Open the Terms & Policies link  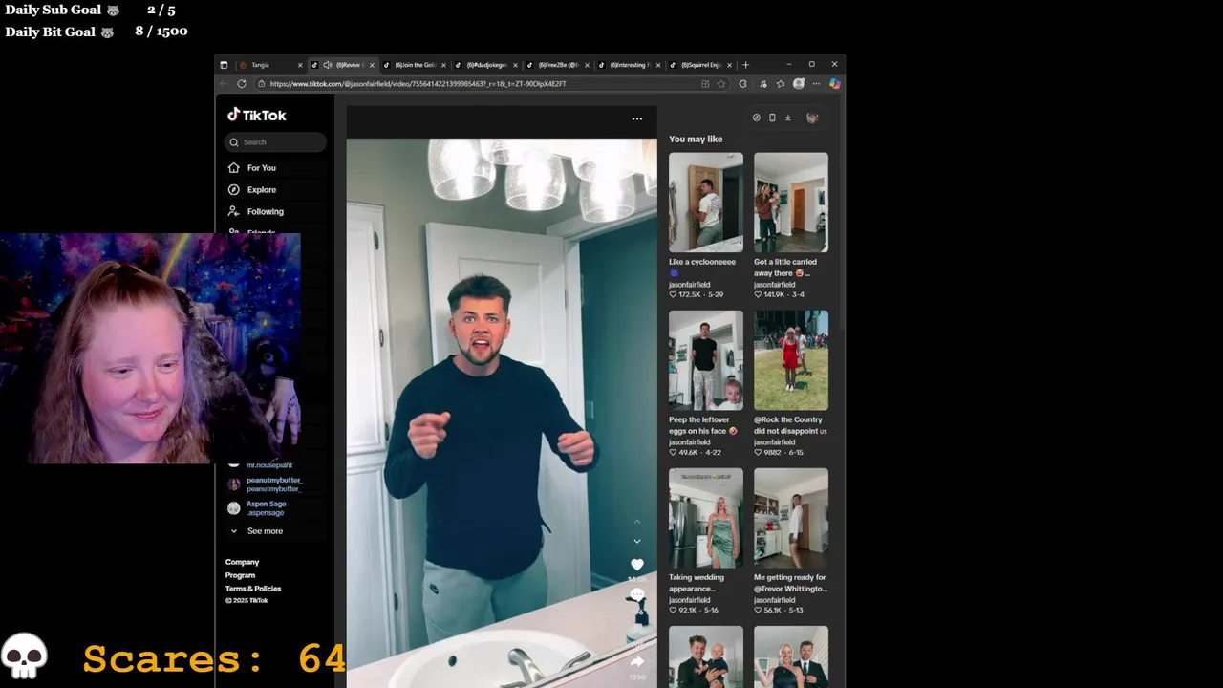pos(253,589)
